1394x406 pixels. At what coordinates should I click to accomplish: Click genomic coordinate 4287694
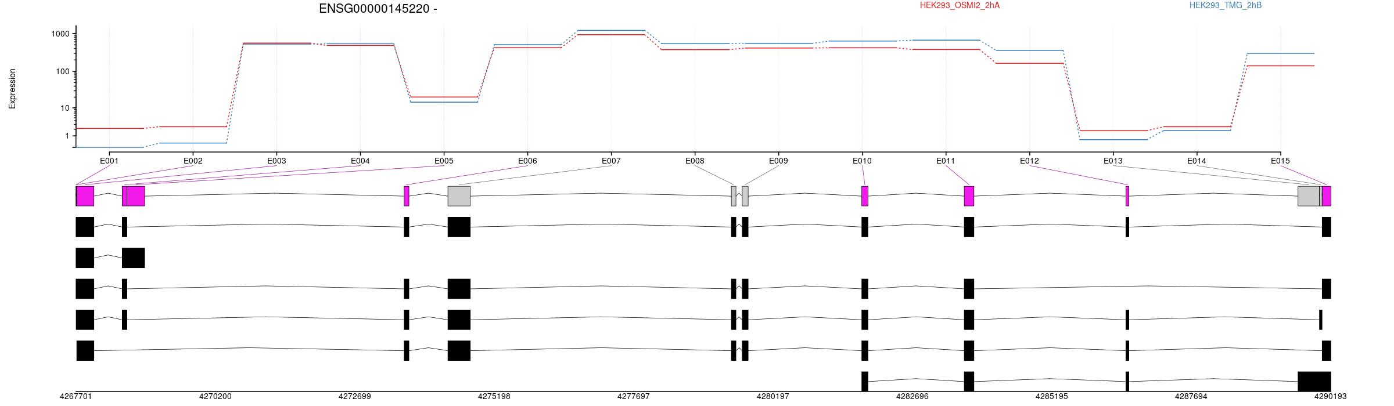tap(1191, 397)
